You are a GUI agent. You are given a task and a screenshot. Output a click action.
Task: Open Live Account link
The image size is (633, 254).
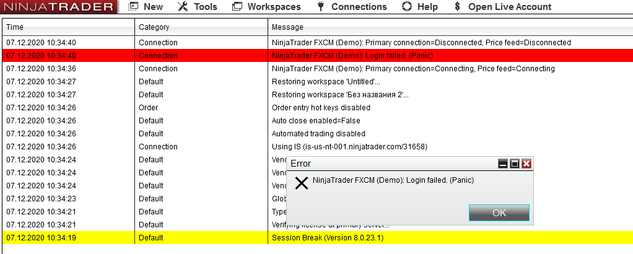[x=510, y=7]
